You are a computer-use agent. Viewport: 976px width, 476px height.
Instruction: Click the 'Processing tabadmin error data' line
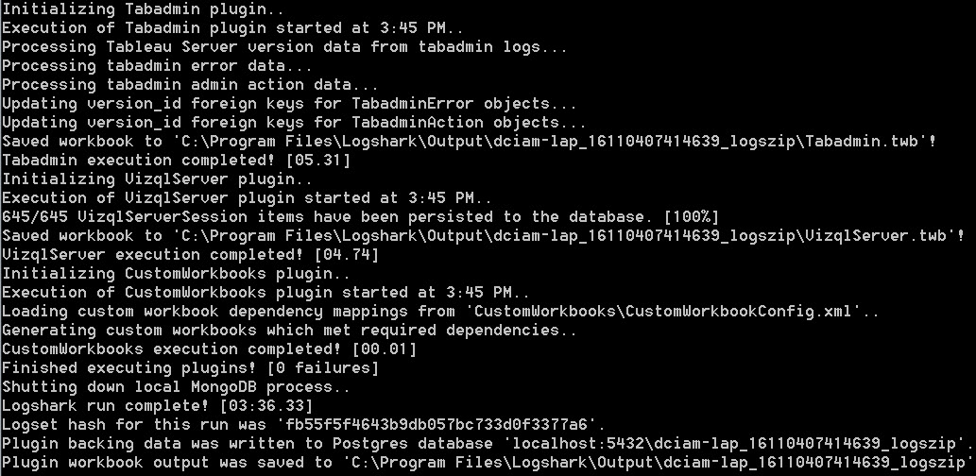point(157,65)
